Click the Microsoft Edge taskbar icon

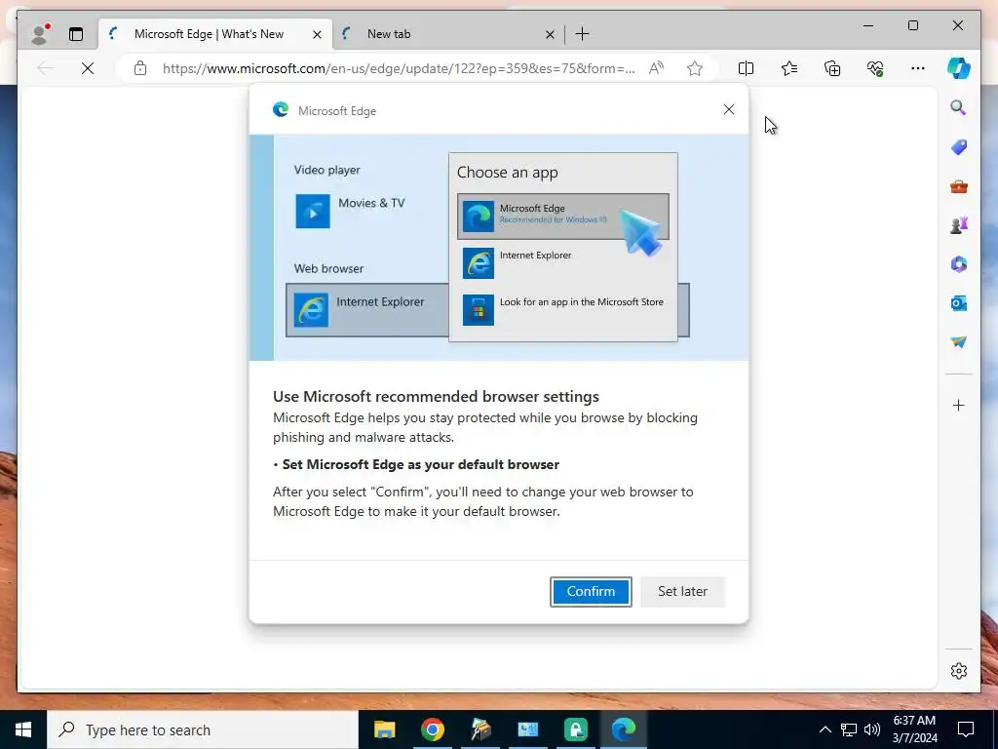click(x=624, y=729)
